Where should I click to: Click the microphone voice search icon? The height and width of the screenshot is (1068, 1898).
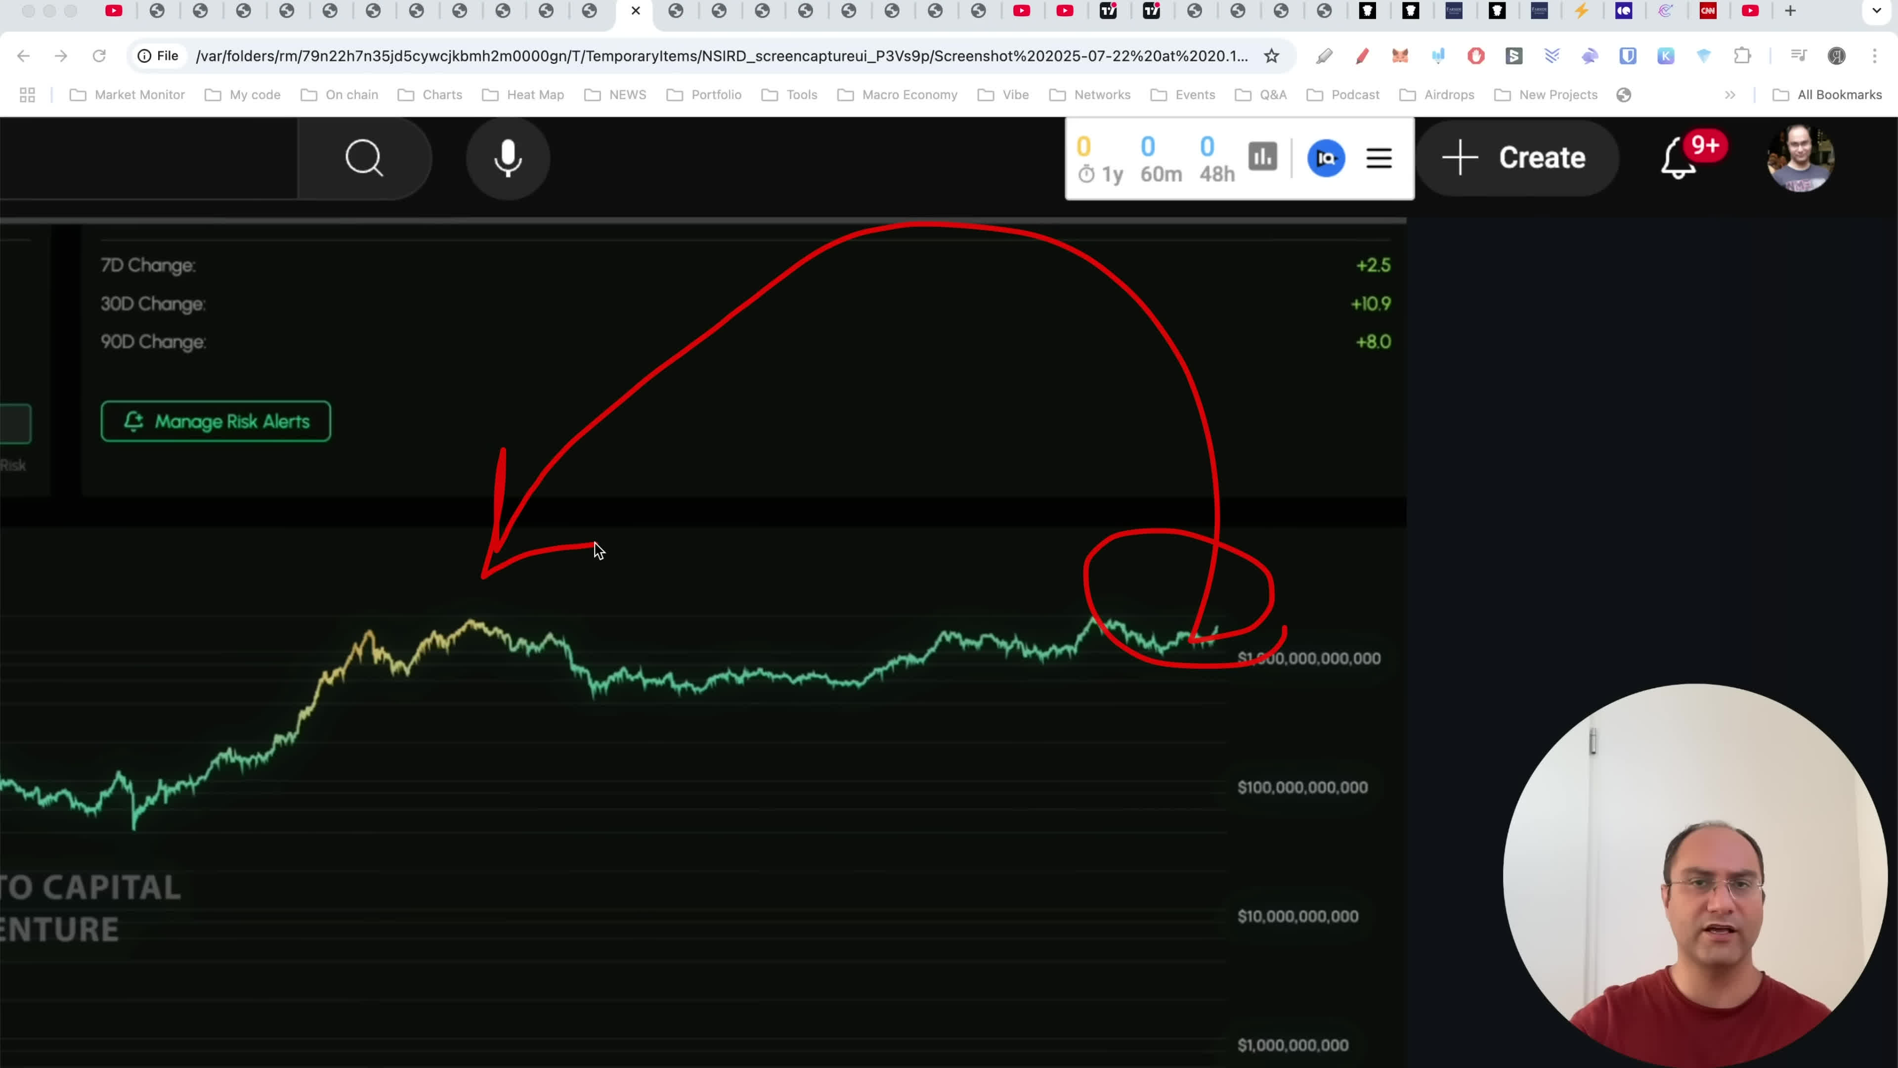tap(508, 158)
